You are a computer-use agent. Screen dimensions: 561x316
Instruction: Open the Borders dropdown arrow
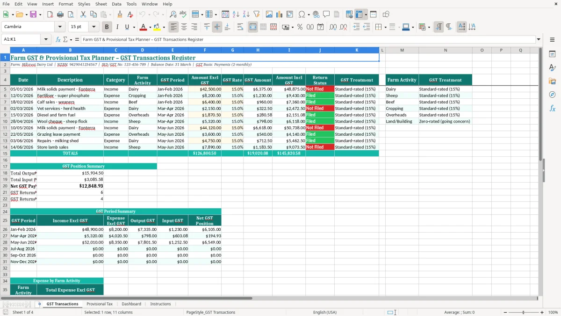coord(385,27)
